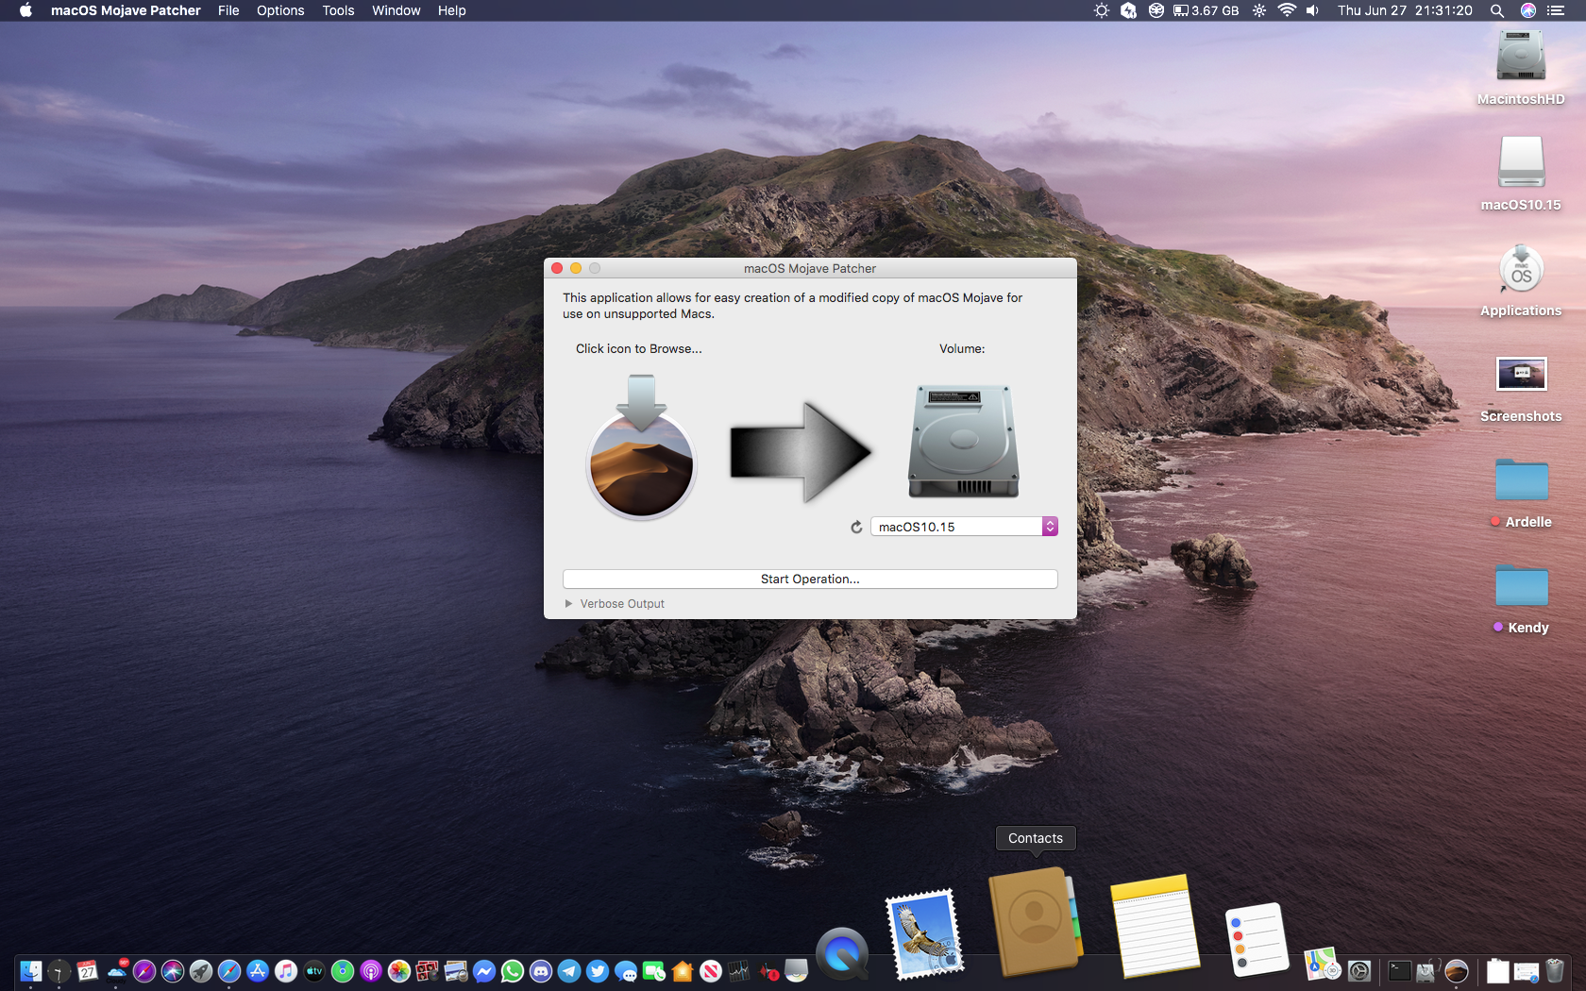Click the date and time in the menu bar
The width and height of the screenshot is (1586, 991).
pos(1405,10)
